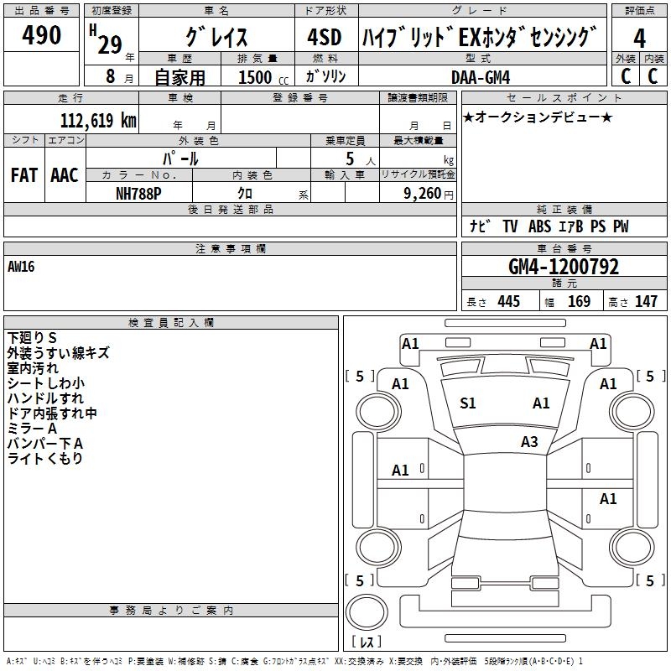Select the overall evaluation score 4
Screen dimensions: 671x671
click(639, 38)
